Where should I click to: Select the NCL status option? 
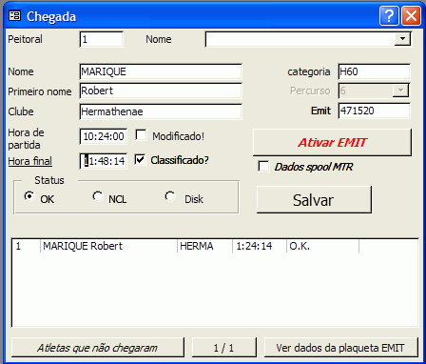click(x=98, y=196)
